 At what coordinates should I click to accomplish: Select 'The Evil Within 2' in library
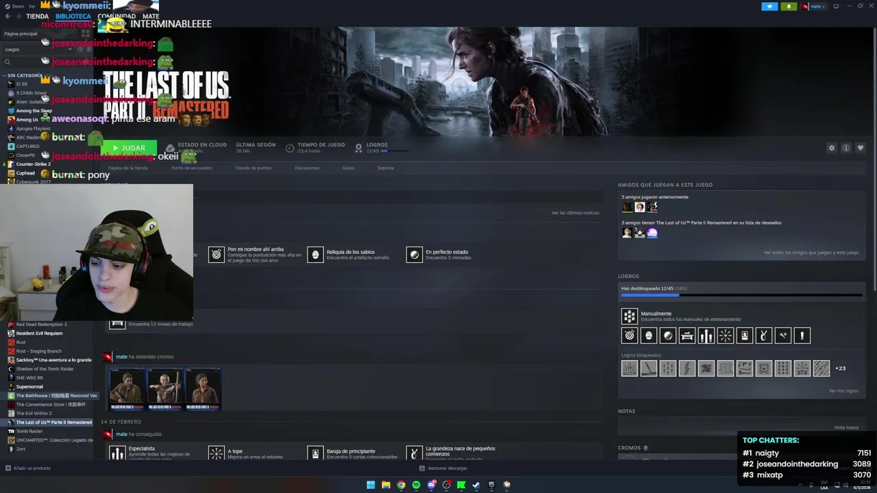pos(34,414)
